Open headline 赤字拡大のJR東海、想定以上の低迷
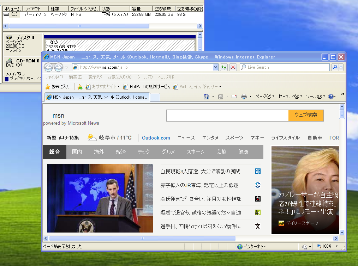 point(199,185)
